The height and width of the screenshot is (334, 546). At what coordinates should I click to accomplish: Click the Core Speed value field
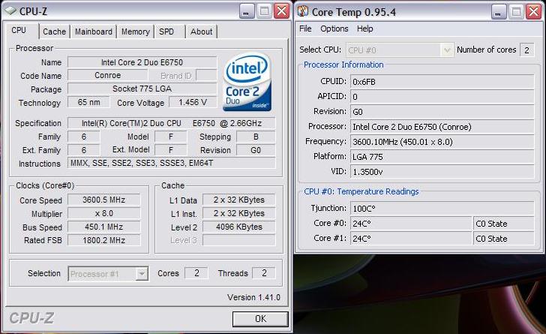point(103,200)
